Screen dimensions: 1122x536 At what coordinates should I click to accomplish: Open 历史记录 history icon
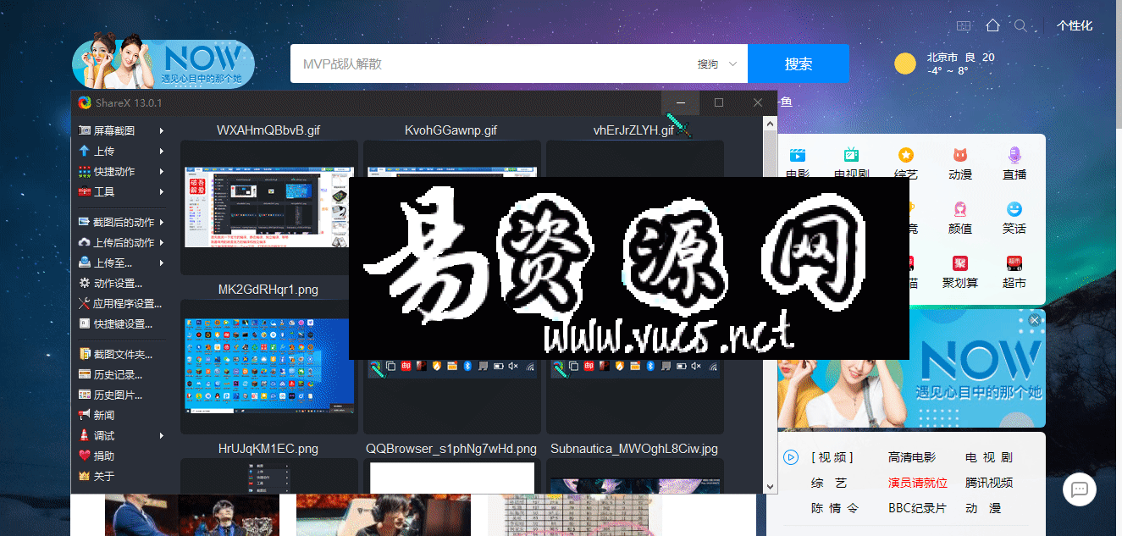click(x=84, y=374)
